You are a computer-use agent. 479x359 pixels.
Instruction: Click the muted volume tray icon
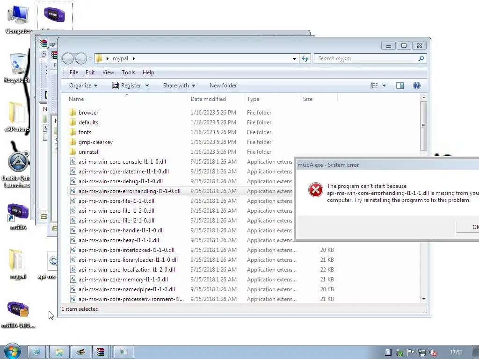433,352
